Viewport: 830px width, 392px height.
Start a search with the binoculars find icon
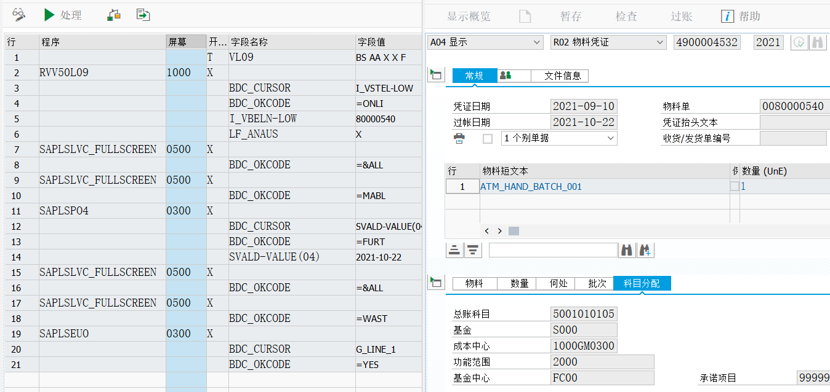point(626,250)
